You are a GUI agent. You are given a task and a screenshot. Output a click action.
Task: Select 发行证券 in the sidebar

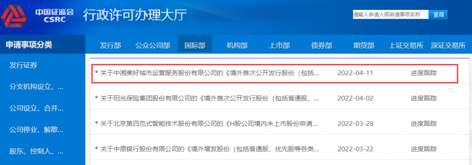(x=24, y=65)
